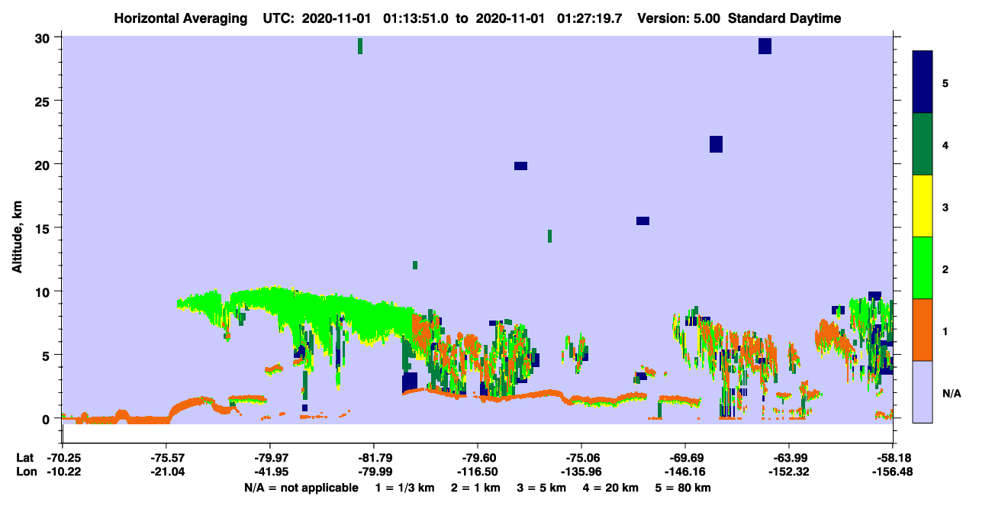
Task: Click the colorbar label '3'
Action: tap(945, 207)
